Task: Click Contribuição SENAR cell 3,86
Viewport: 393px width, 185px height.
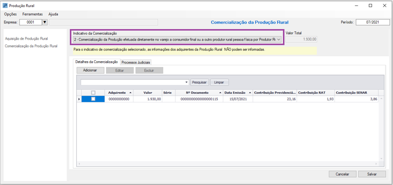Action: coord(356,99)
